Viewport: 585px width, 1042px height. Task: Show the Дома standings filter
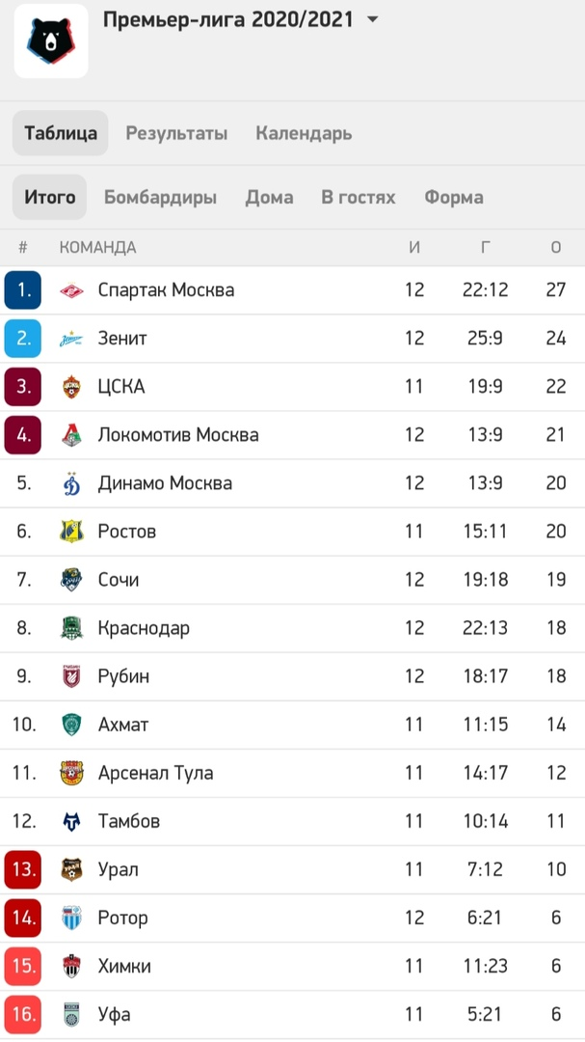269,198
